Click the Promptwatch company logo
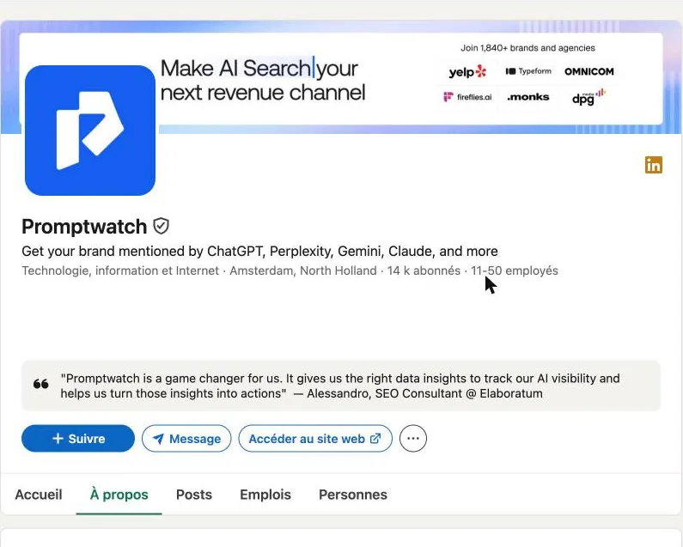683x547 pixels. (90, 131)
